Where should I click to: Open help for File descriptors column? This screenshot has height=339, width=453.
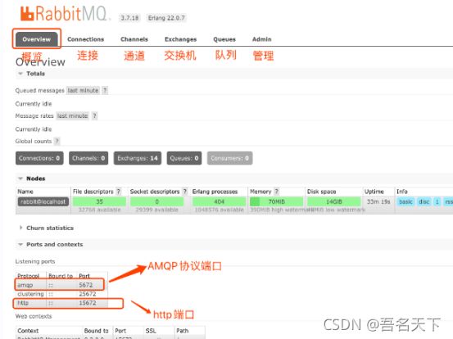coord(118,192)
